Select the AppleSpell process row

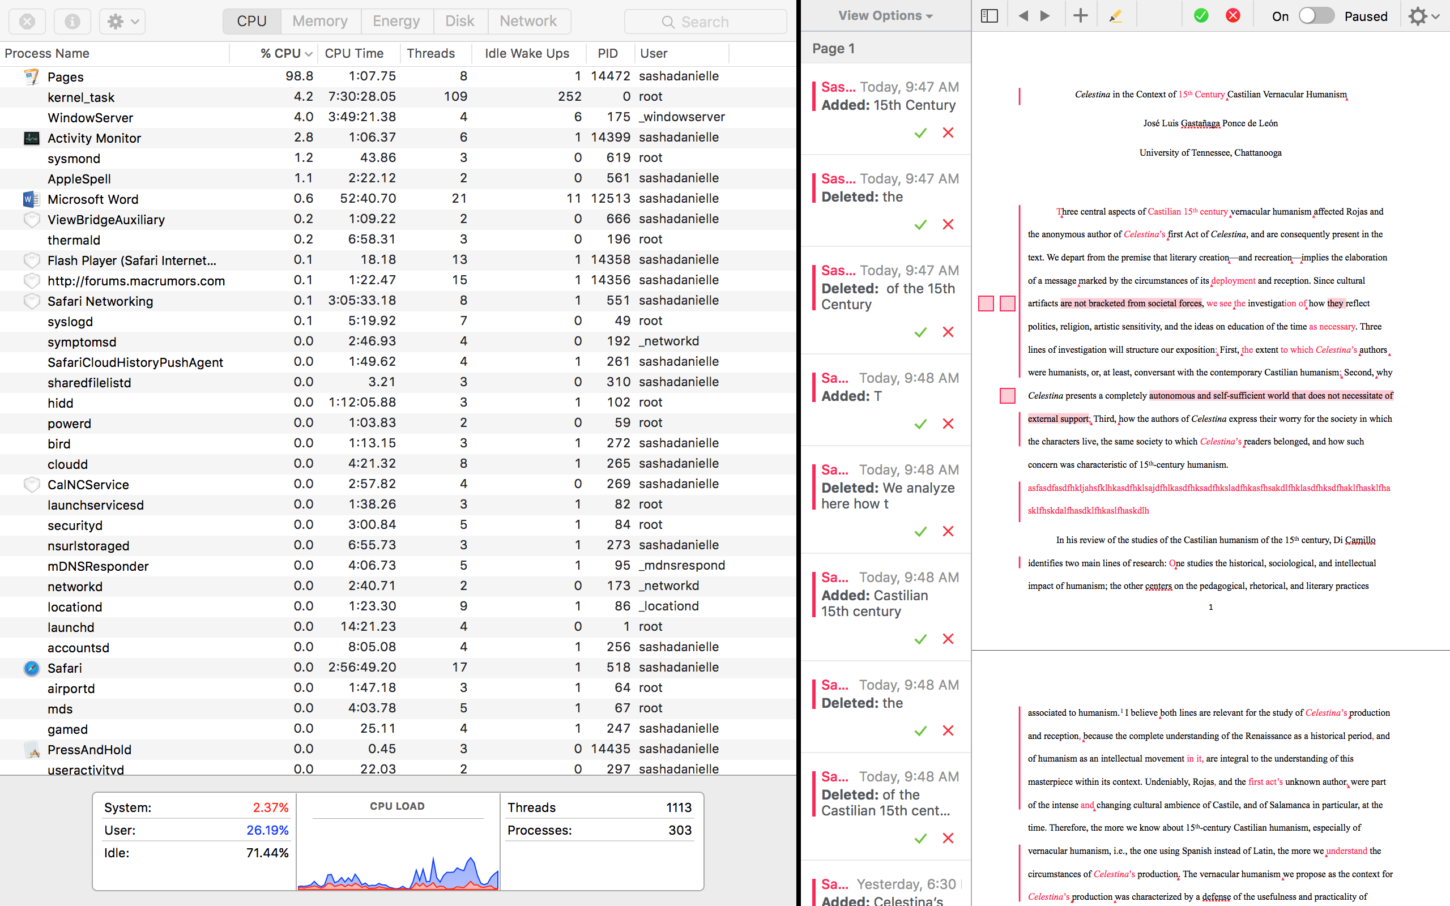[x=398, y=178]
